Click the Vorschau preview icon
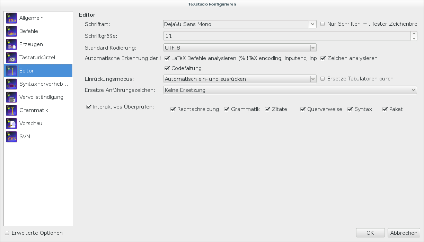Image resolution: width=424 pixels, height=242 pixels. click(11, 123)
